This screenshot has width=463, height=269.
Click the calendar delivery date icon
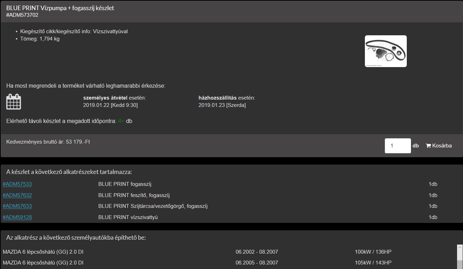click(14, 102)
